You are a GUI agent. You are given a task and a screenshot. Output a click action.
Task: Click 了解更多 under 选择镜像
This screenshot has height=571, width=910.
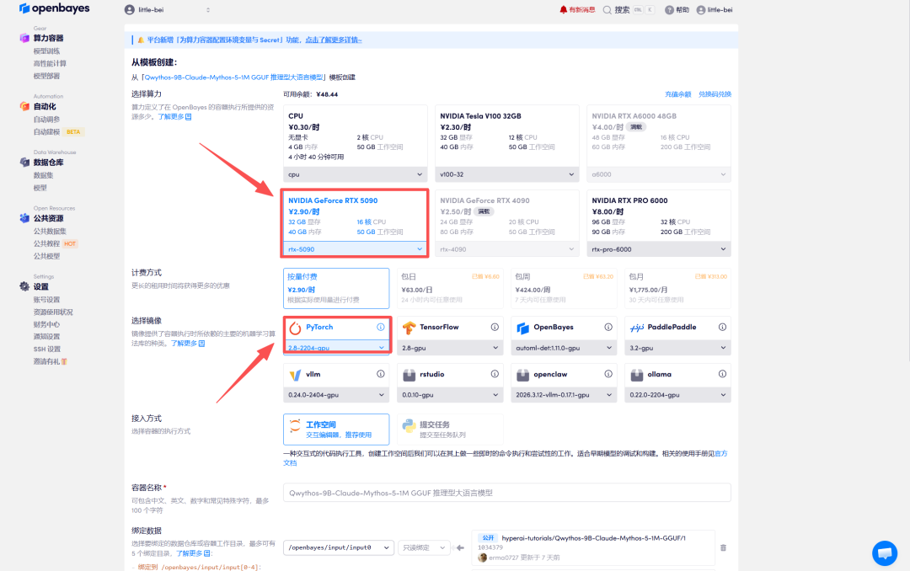187,344
